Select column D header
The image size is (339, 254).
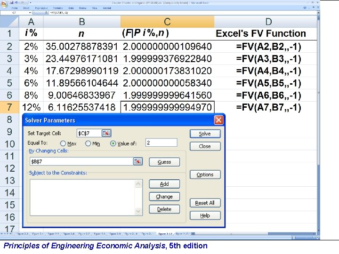click(268, 22)
